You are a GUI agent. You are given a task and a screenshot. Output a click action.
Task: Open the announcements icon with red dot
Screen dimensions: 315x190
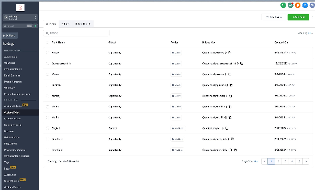point(290,5)
